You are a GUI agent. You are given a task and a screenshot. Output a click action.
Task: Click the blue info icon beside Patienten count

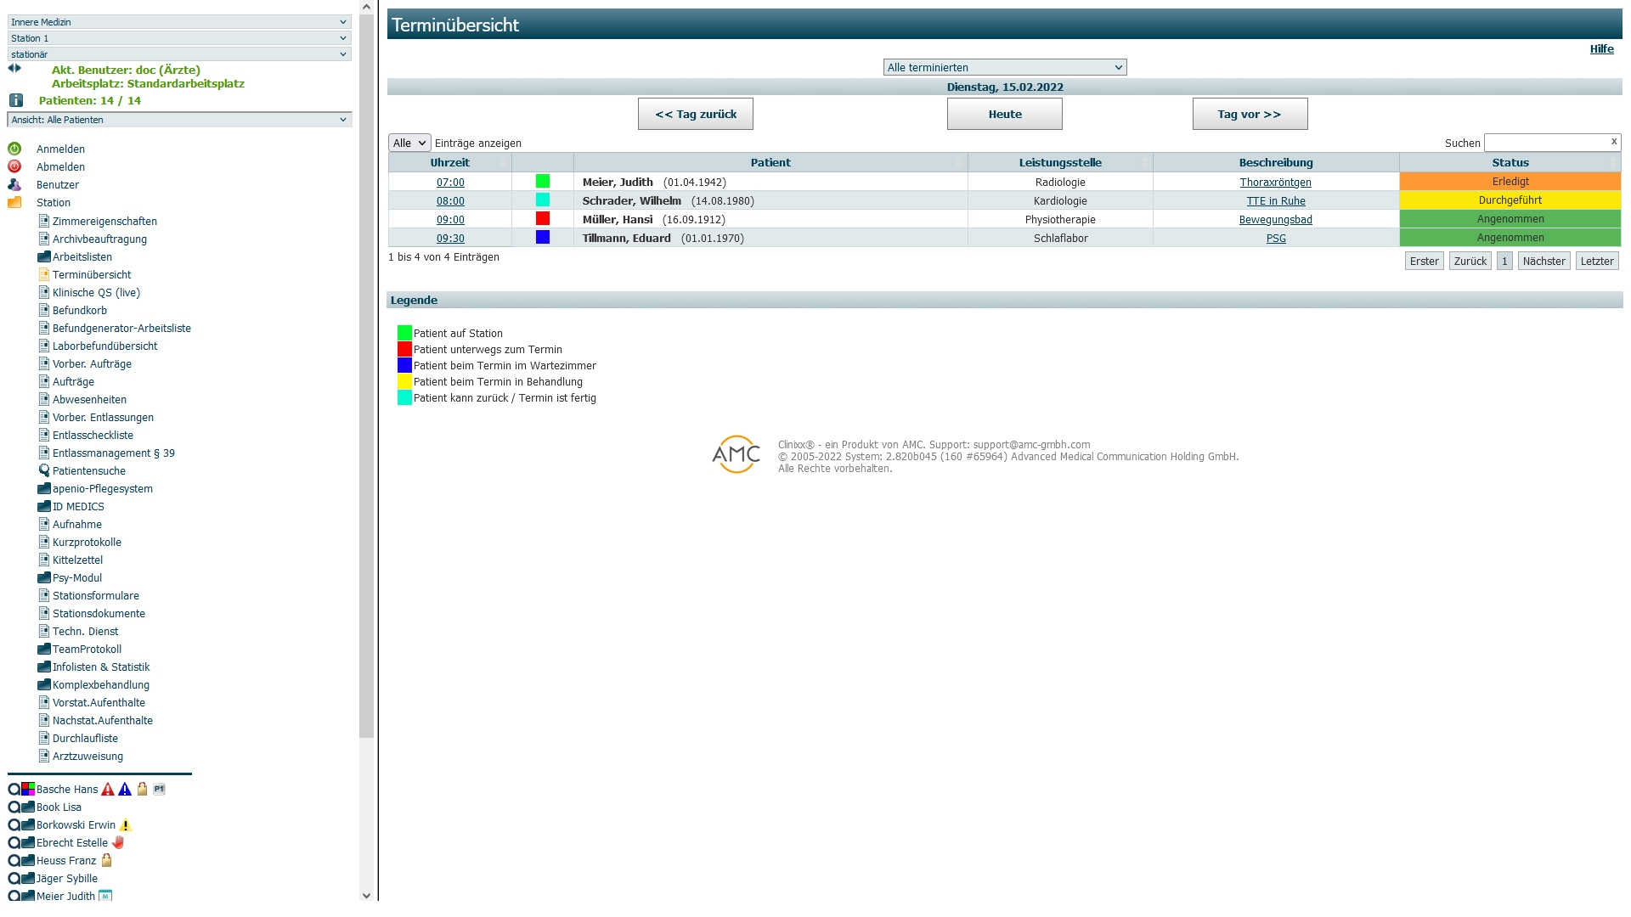point(15,100)
